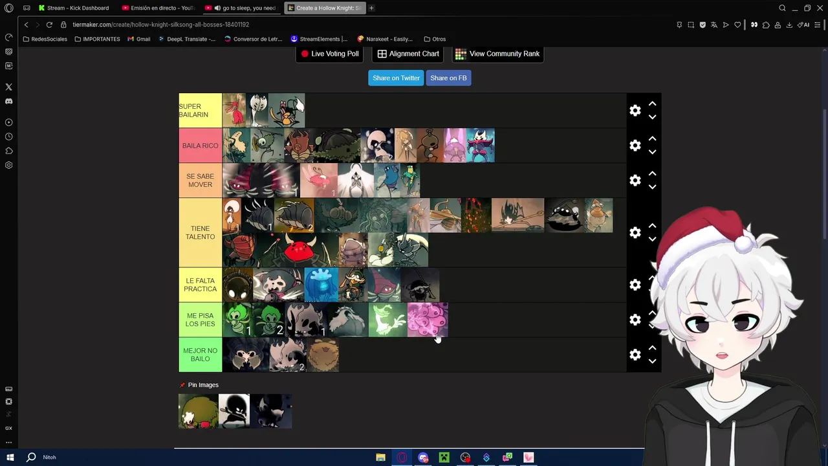Move TIENE TALENTO tier up
The image size is (828, 466).
[x=652, y=226]
